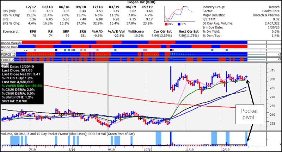The width and height of the screenshot is (282, 152).
Task: Select the 09/19 quarter column header
Action: pyautogui.click(x=147, y=7)
